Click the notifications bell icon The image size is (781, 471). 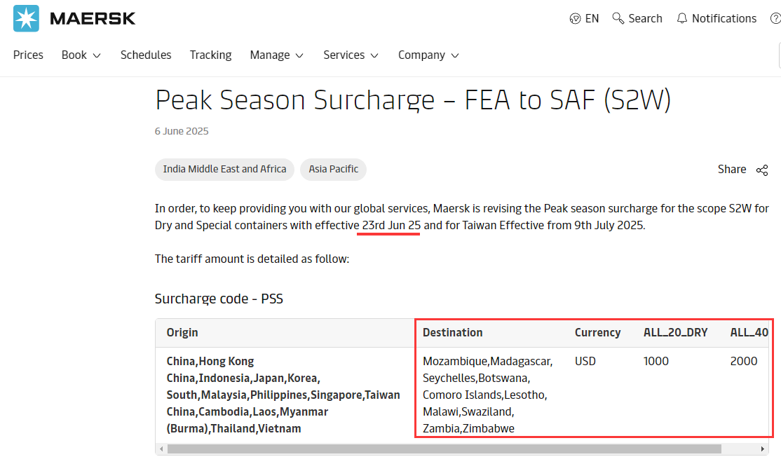(681, 19)
